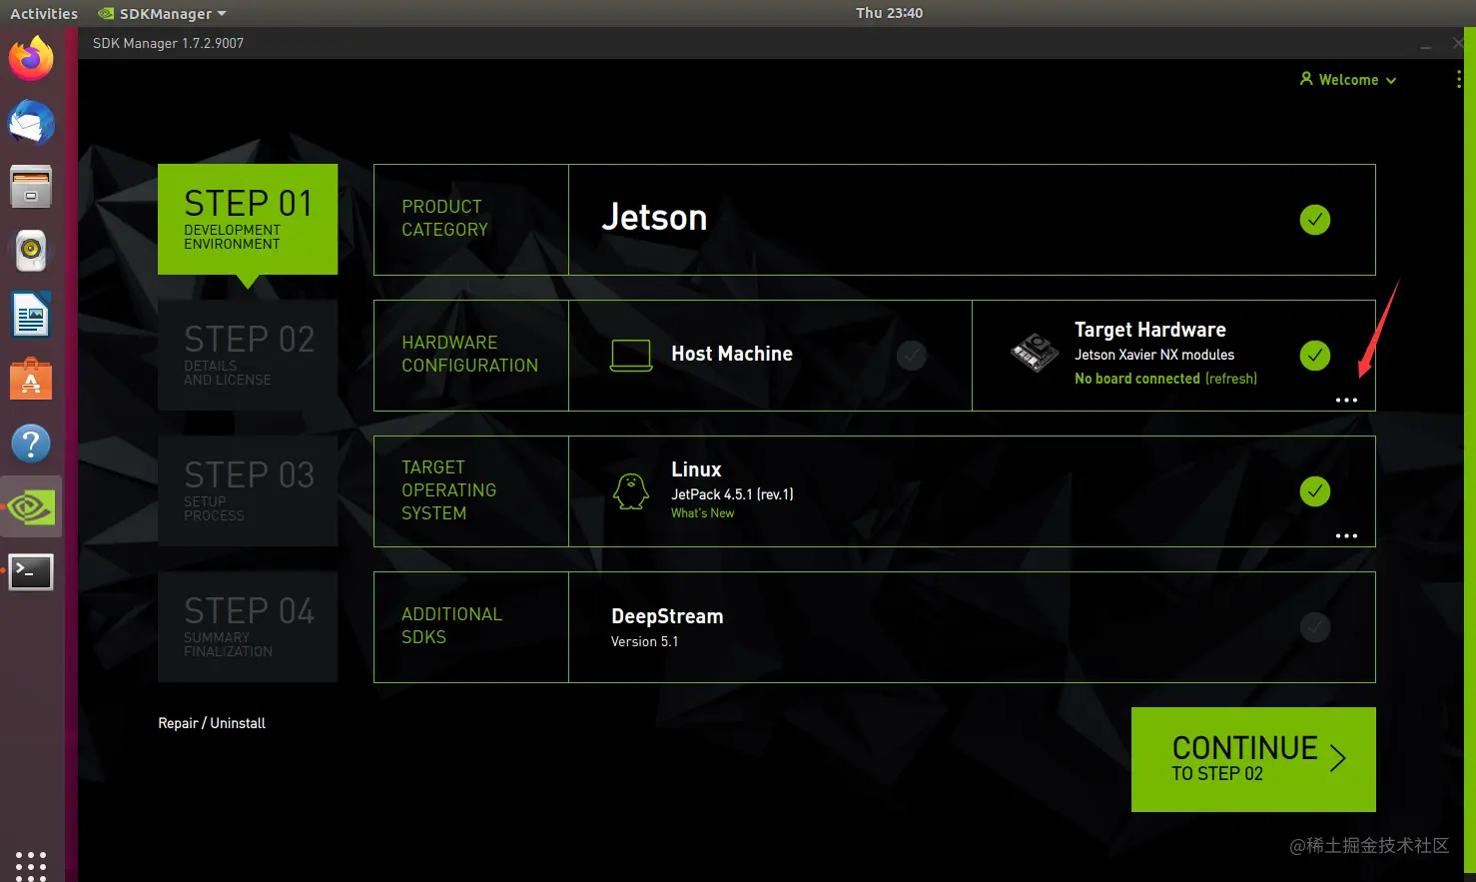The image size is (1476, 882).
Task: Expand Linux JetPack version options ellipsis
Action: [1346, 535]
